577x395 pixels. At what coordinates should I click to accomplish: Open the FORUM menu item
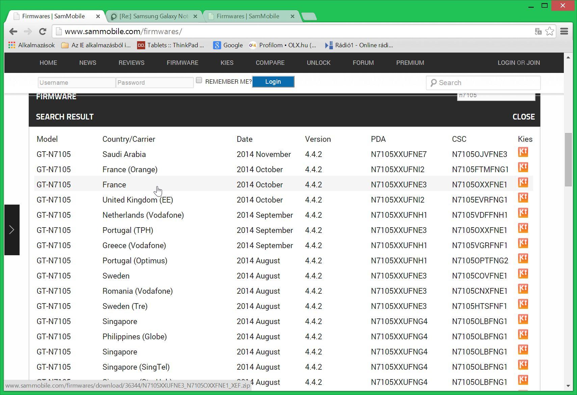click(x=363, y=63)
